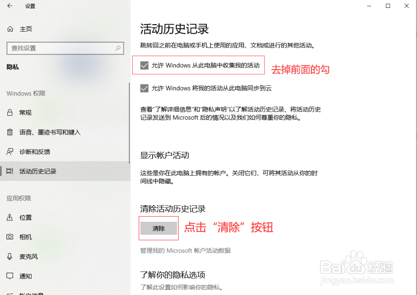Click the 显示帐户活动 section heading
The image size is (417, 295).
coord(165,155)
